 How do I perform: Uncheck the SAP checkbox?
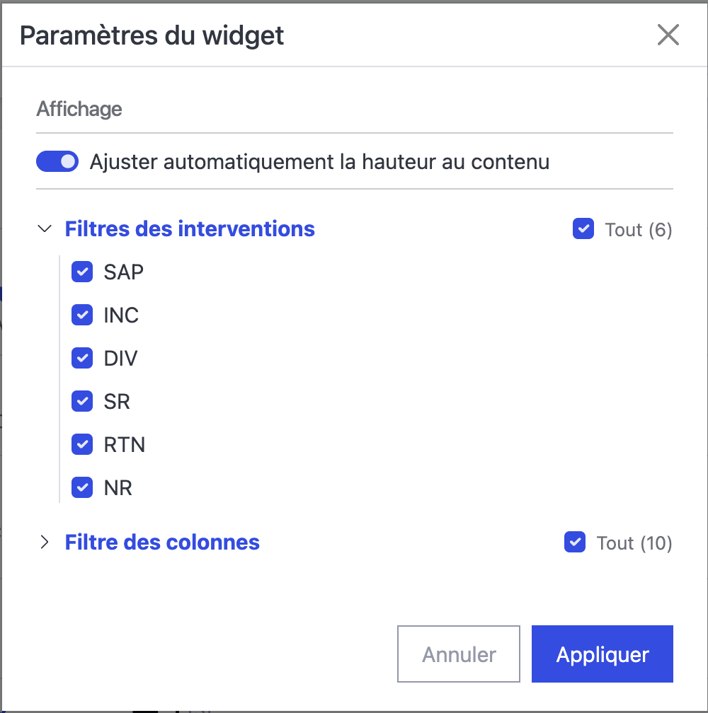(83, 272)
